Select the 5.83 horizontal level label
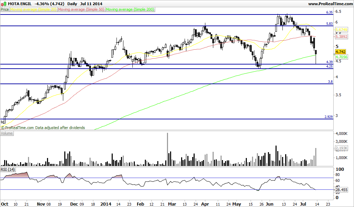 tap(329, 24)
